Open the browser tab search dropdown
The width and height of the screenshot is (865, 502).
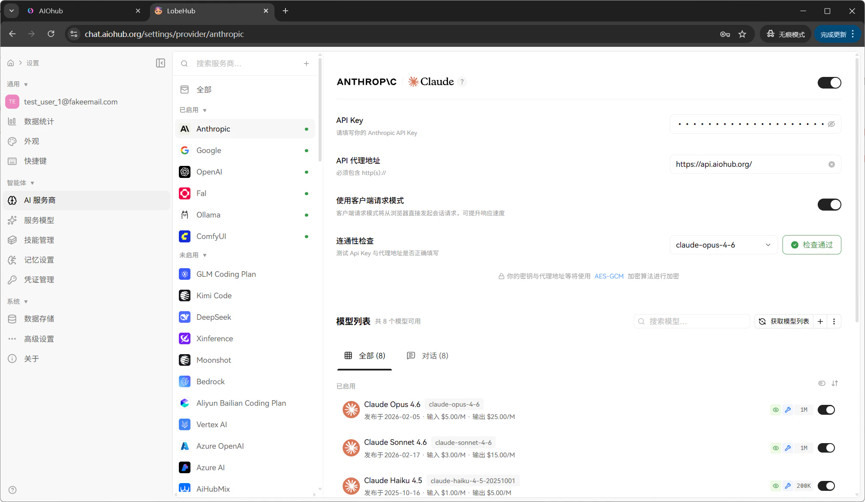pyautogui.click(x=12, y=11)
